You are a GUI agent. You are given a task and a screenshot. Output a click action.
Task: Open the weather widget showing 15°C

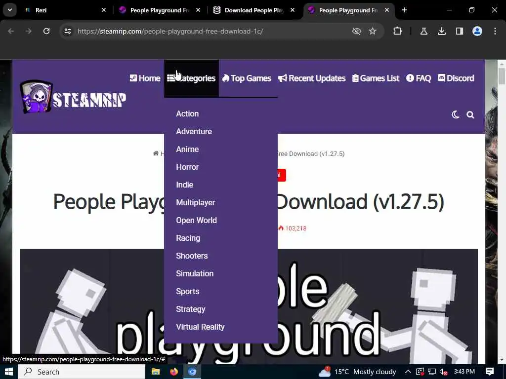[x=357, y=372]
